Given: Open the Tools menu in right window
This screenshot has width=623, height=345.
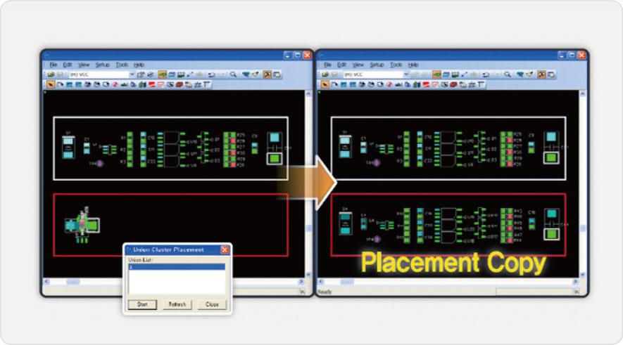Looking at the screenshot, I should click(396, 65).
